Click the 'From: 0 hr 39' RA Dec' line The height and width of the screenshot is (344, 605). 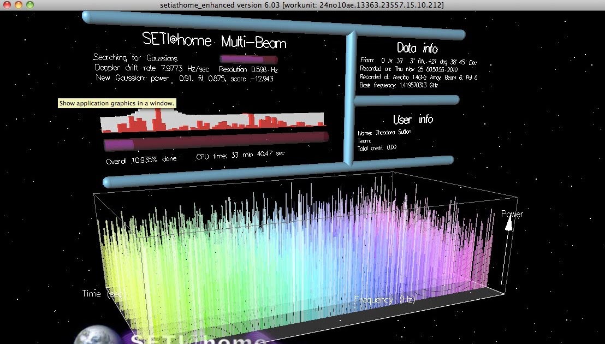(x=419, y=61)
